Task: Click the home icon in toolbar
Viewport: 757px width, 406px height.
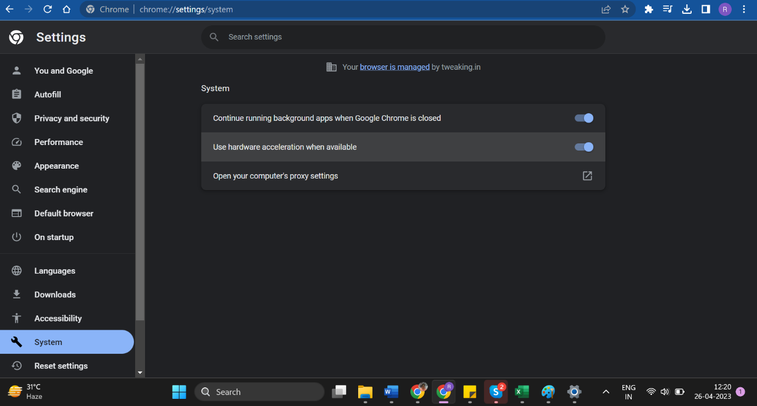Action: tap(66, 9)
